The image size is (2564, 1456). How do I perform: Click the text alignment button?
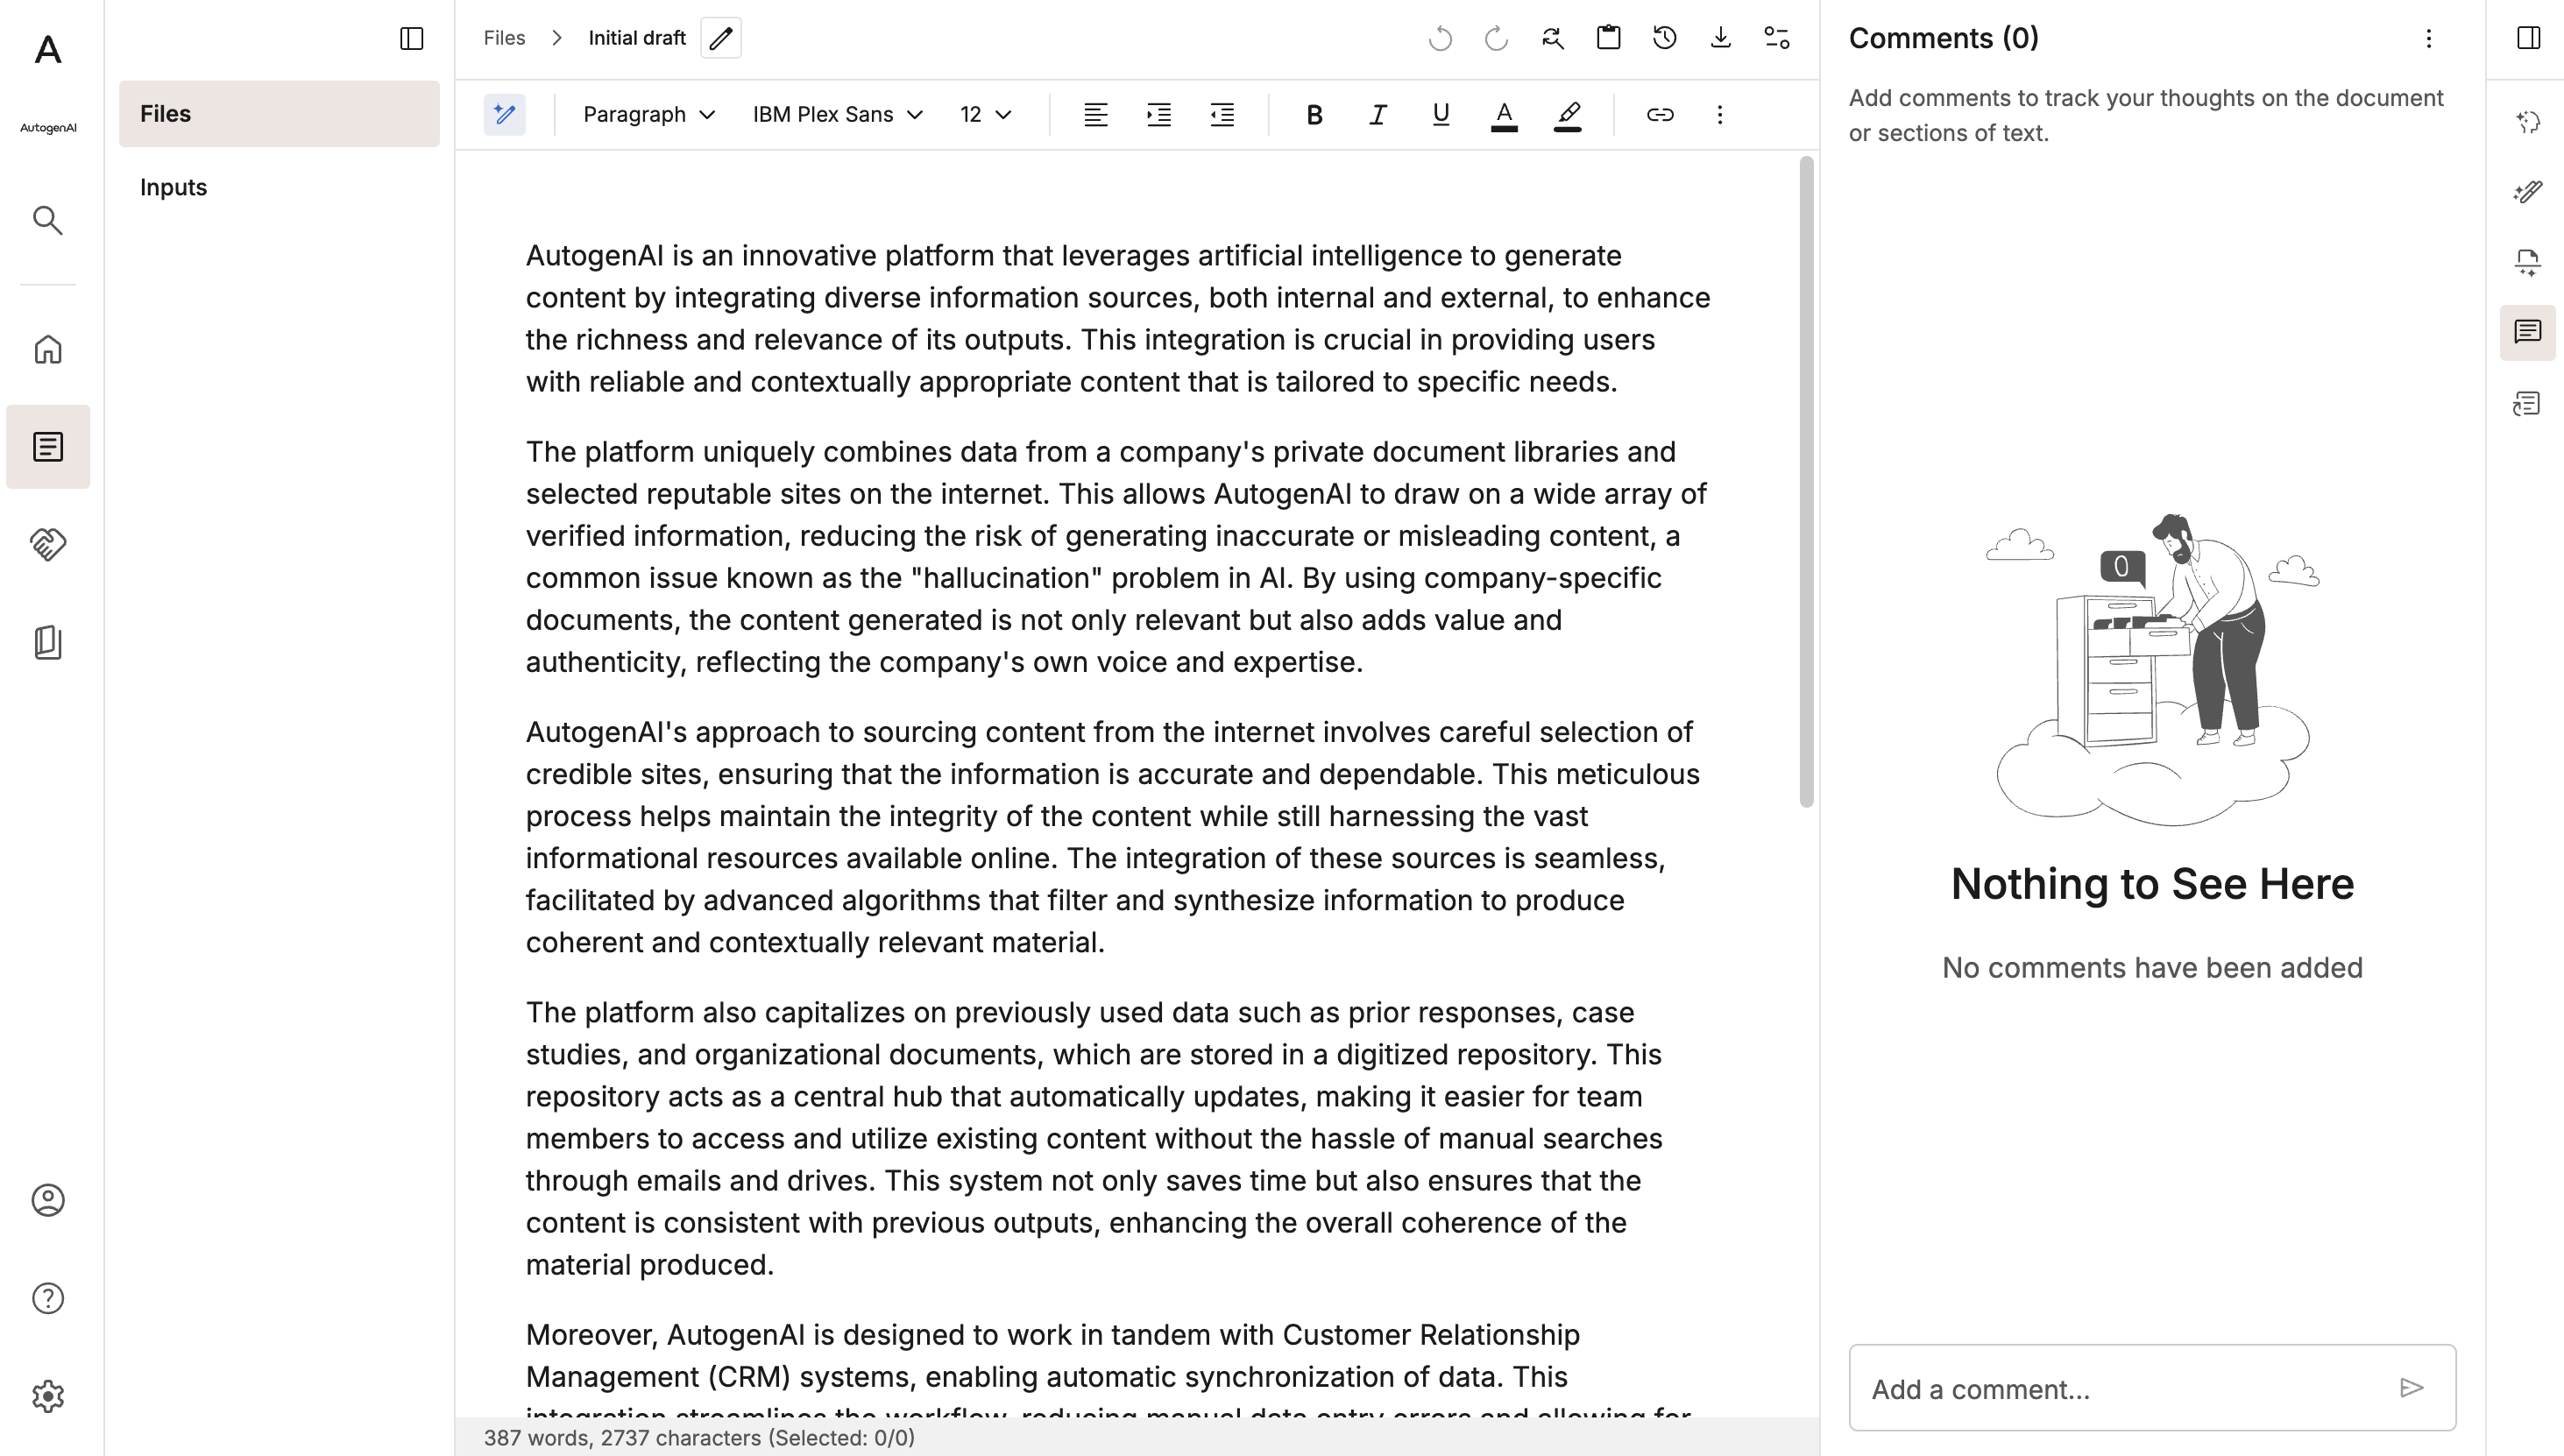tap(1095, 114)
